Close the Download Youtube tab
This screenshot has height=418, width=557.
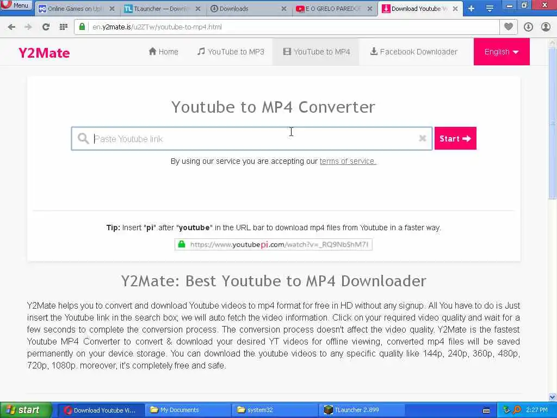point(455,9)
